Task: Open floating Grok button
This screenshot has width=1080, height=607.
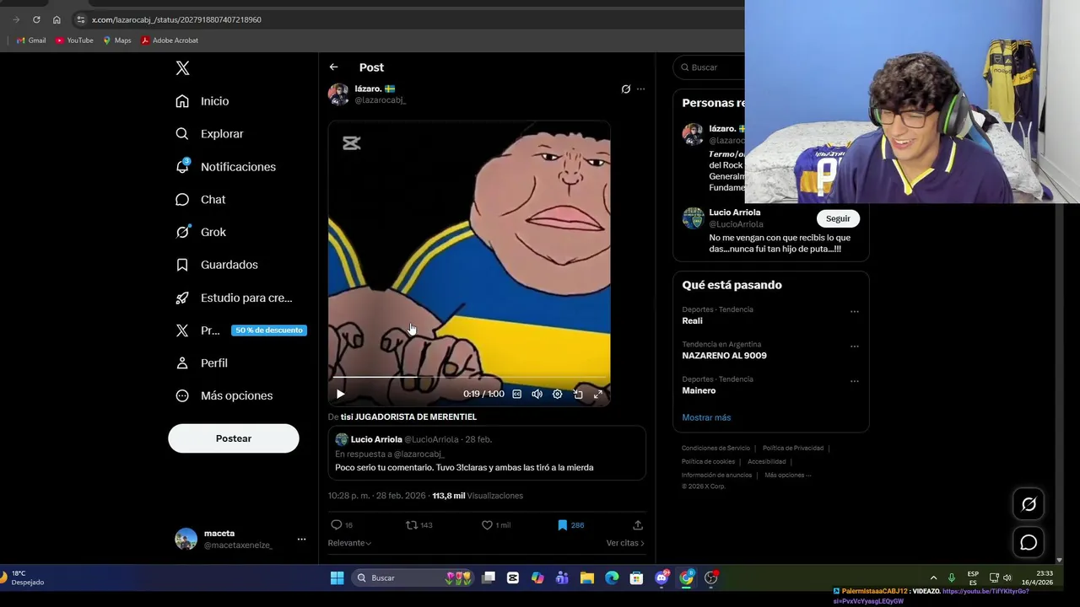Action: coord(1029,504)
